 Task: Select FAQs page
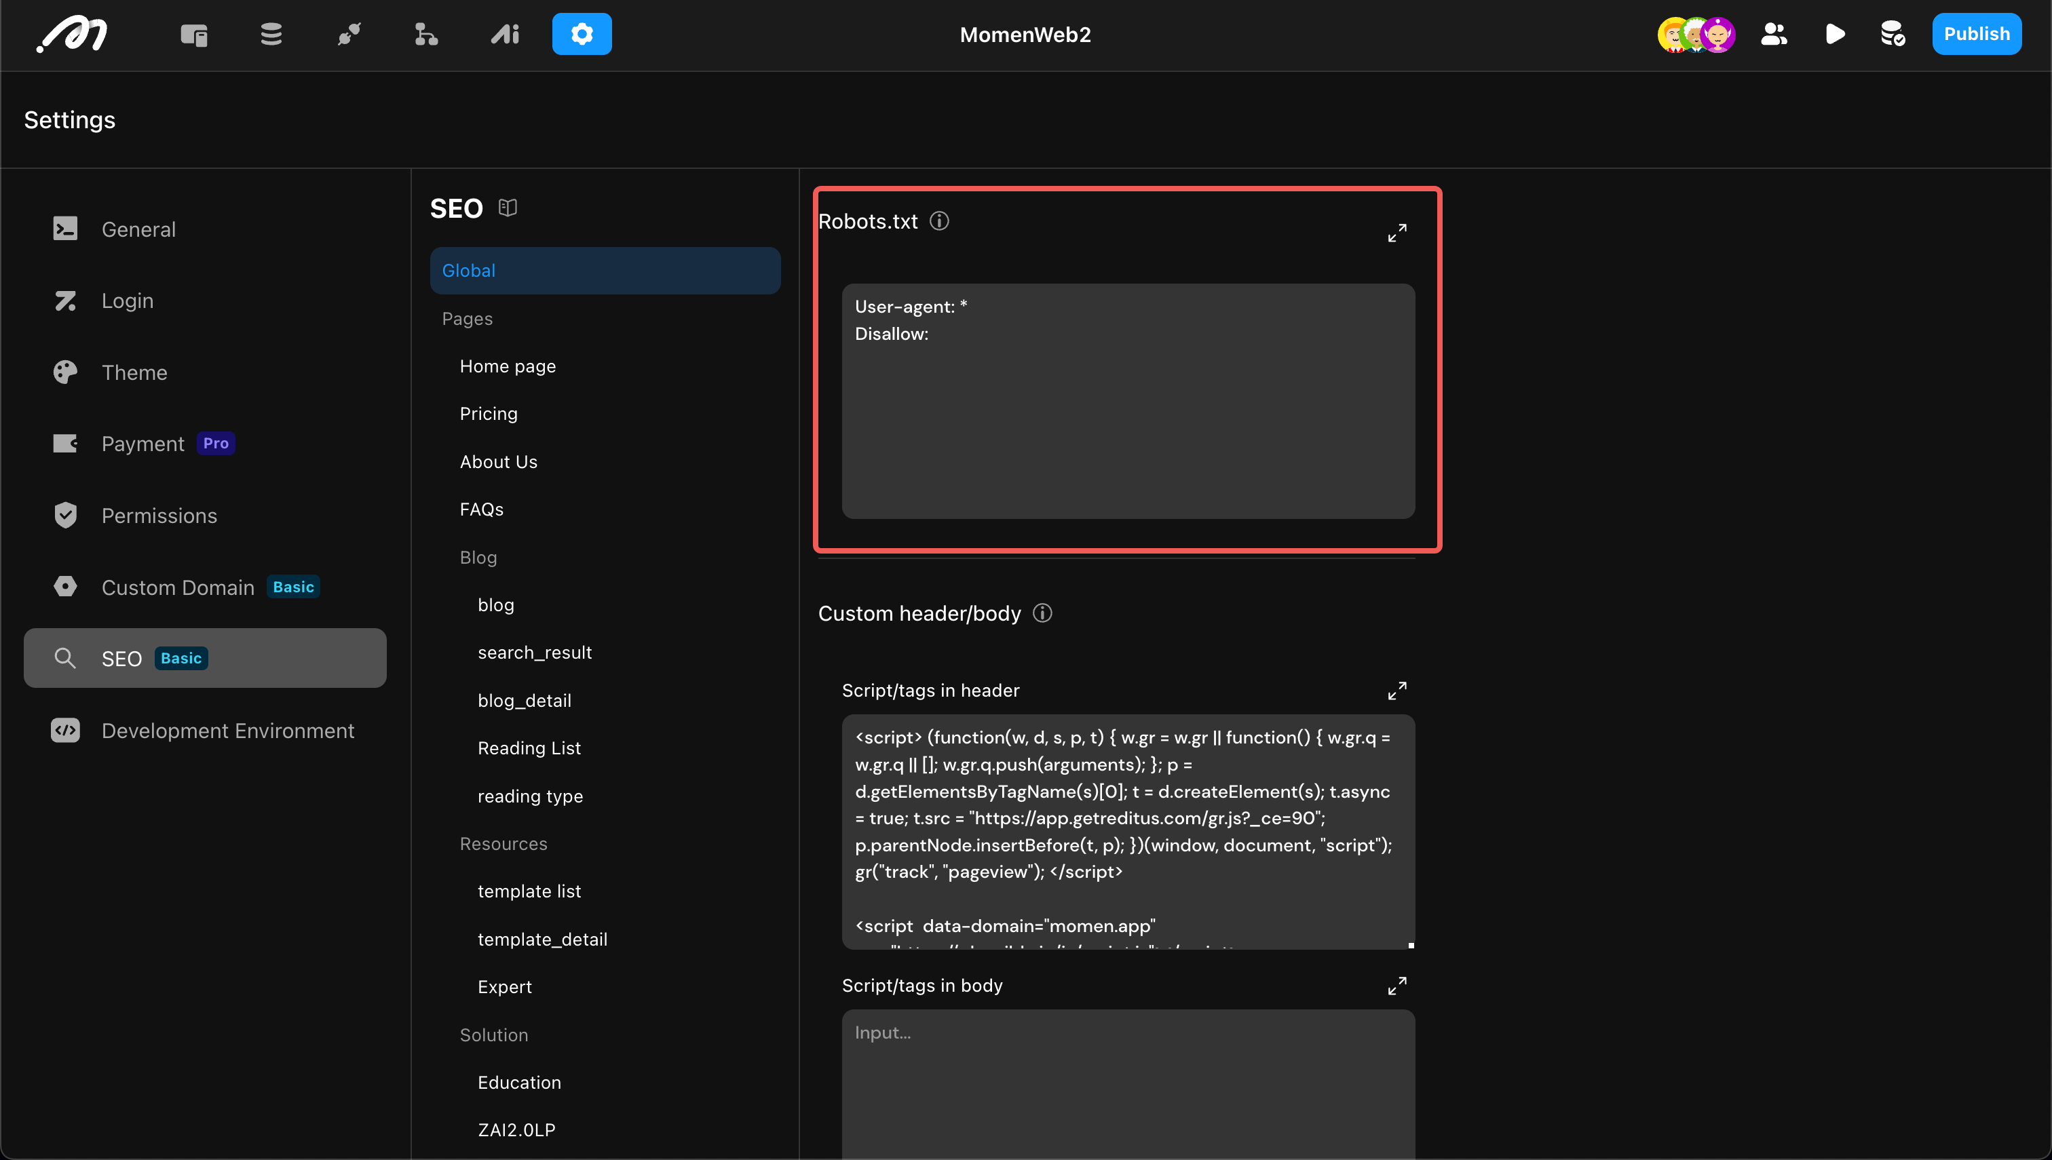[481, 509]
